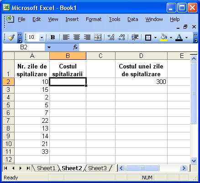The width and height of the screenshot is (200, 183).
Task: Apply Center alignment to the cell
Action: pyautogui.click(x=77, y=37)
